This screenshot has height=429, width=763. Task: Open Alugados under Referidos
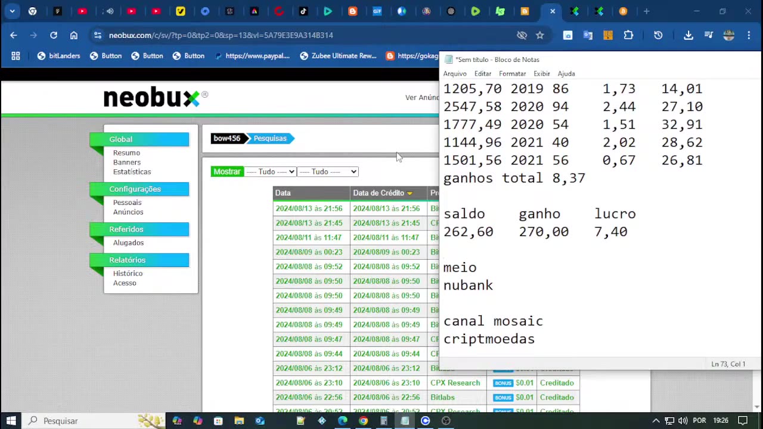(128, 243)
